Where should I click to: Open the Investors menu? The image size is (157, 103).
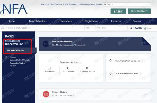(116, 21)
